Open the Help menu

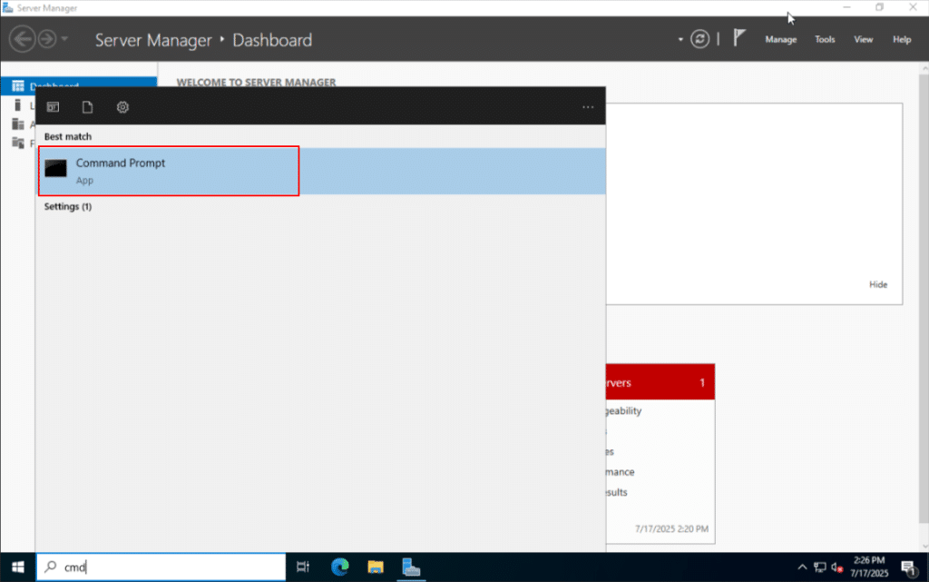pyautogui.click(x=902, y=40)
